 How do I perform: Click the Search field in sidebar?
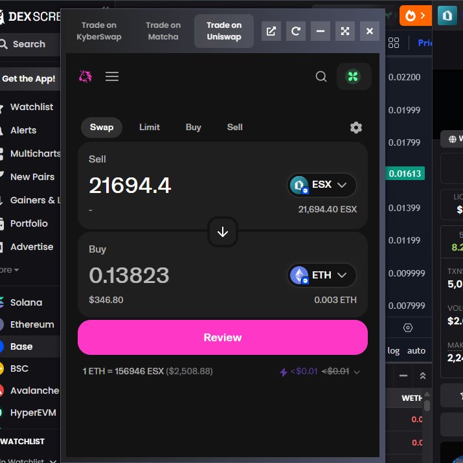coord(30,44)
